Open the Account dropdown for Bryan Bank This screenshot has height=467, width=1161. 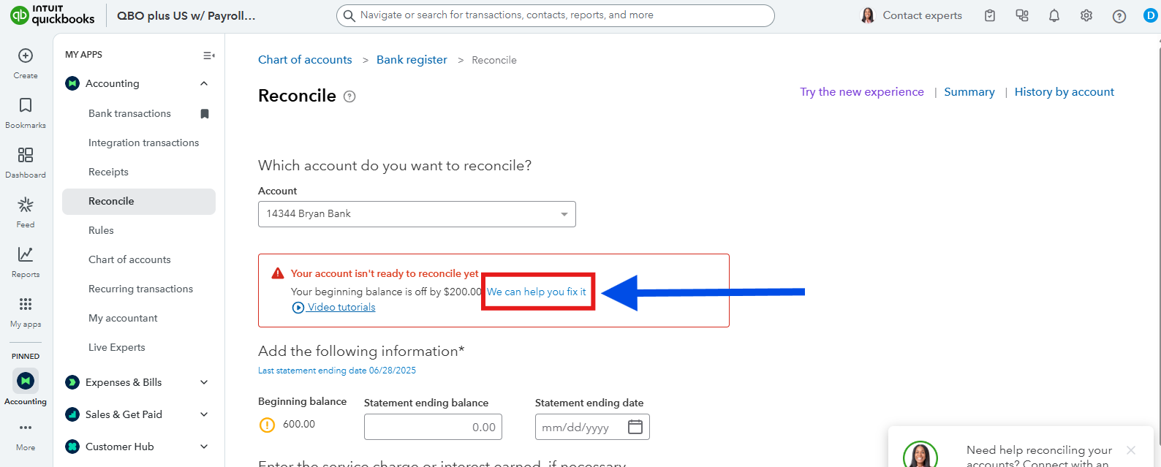[x=417, y=214]
